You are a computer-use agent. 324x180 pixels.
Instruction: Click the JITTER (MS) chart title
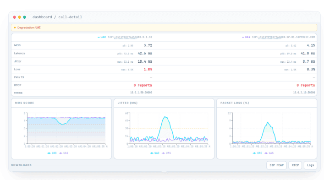click(127, 103)
